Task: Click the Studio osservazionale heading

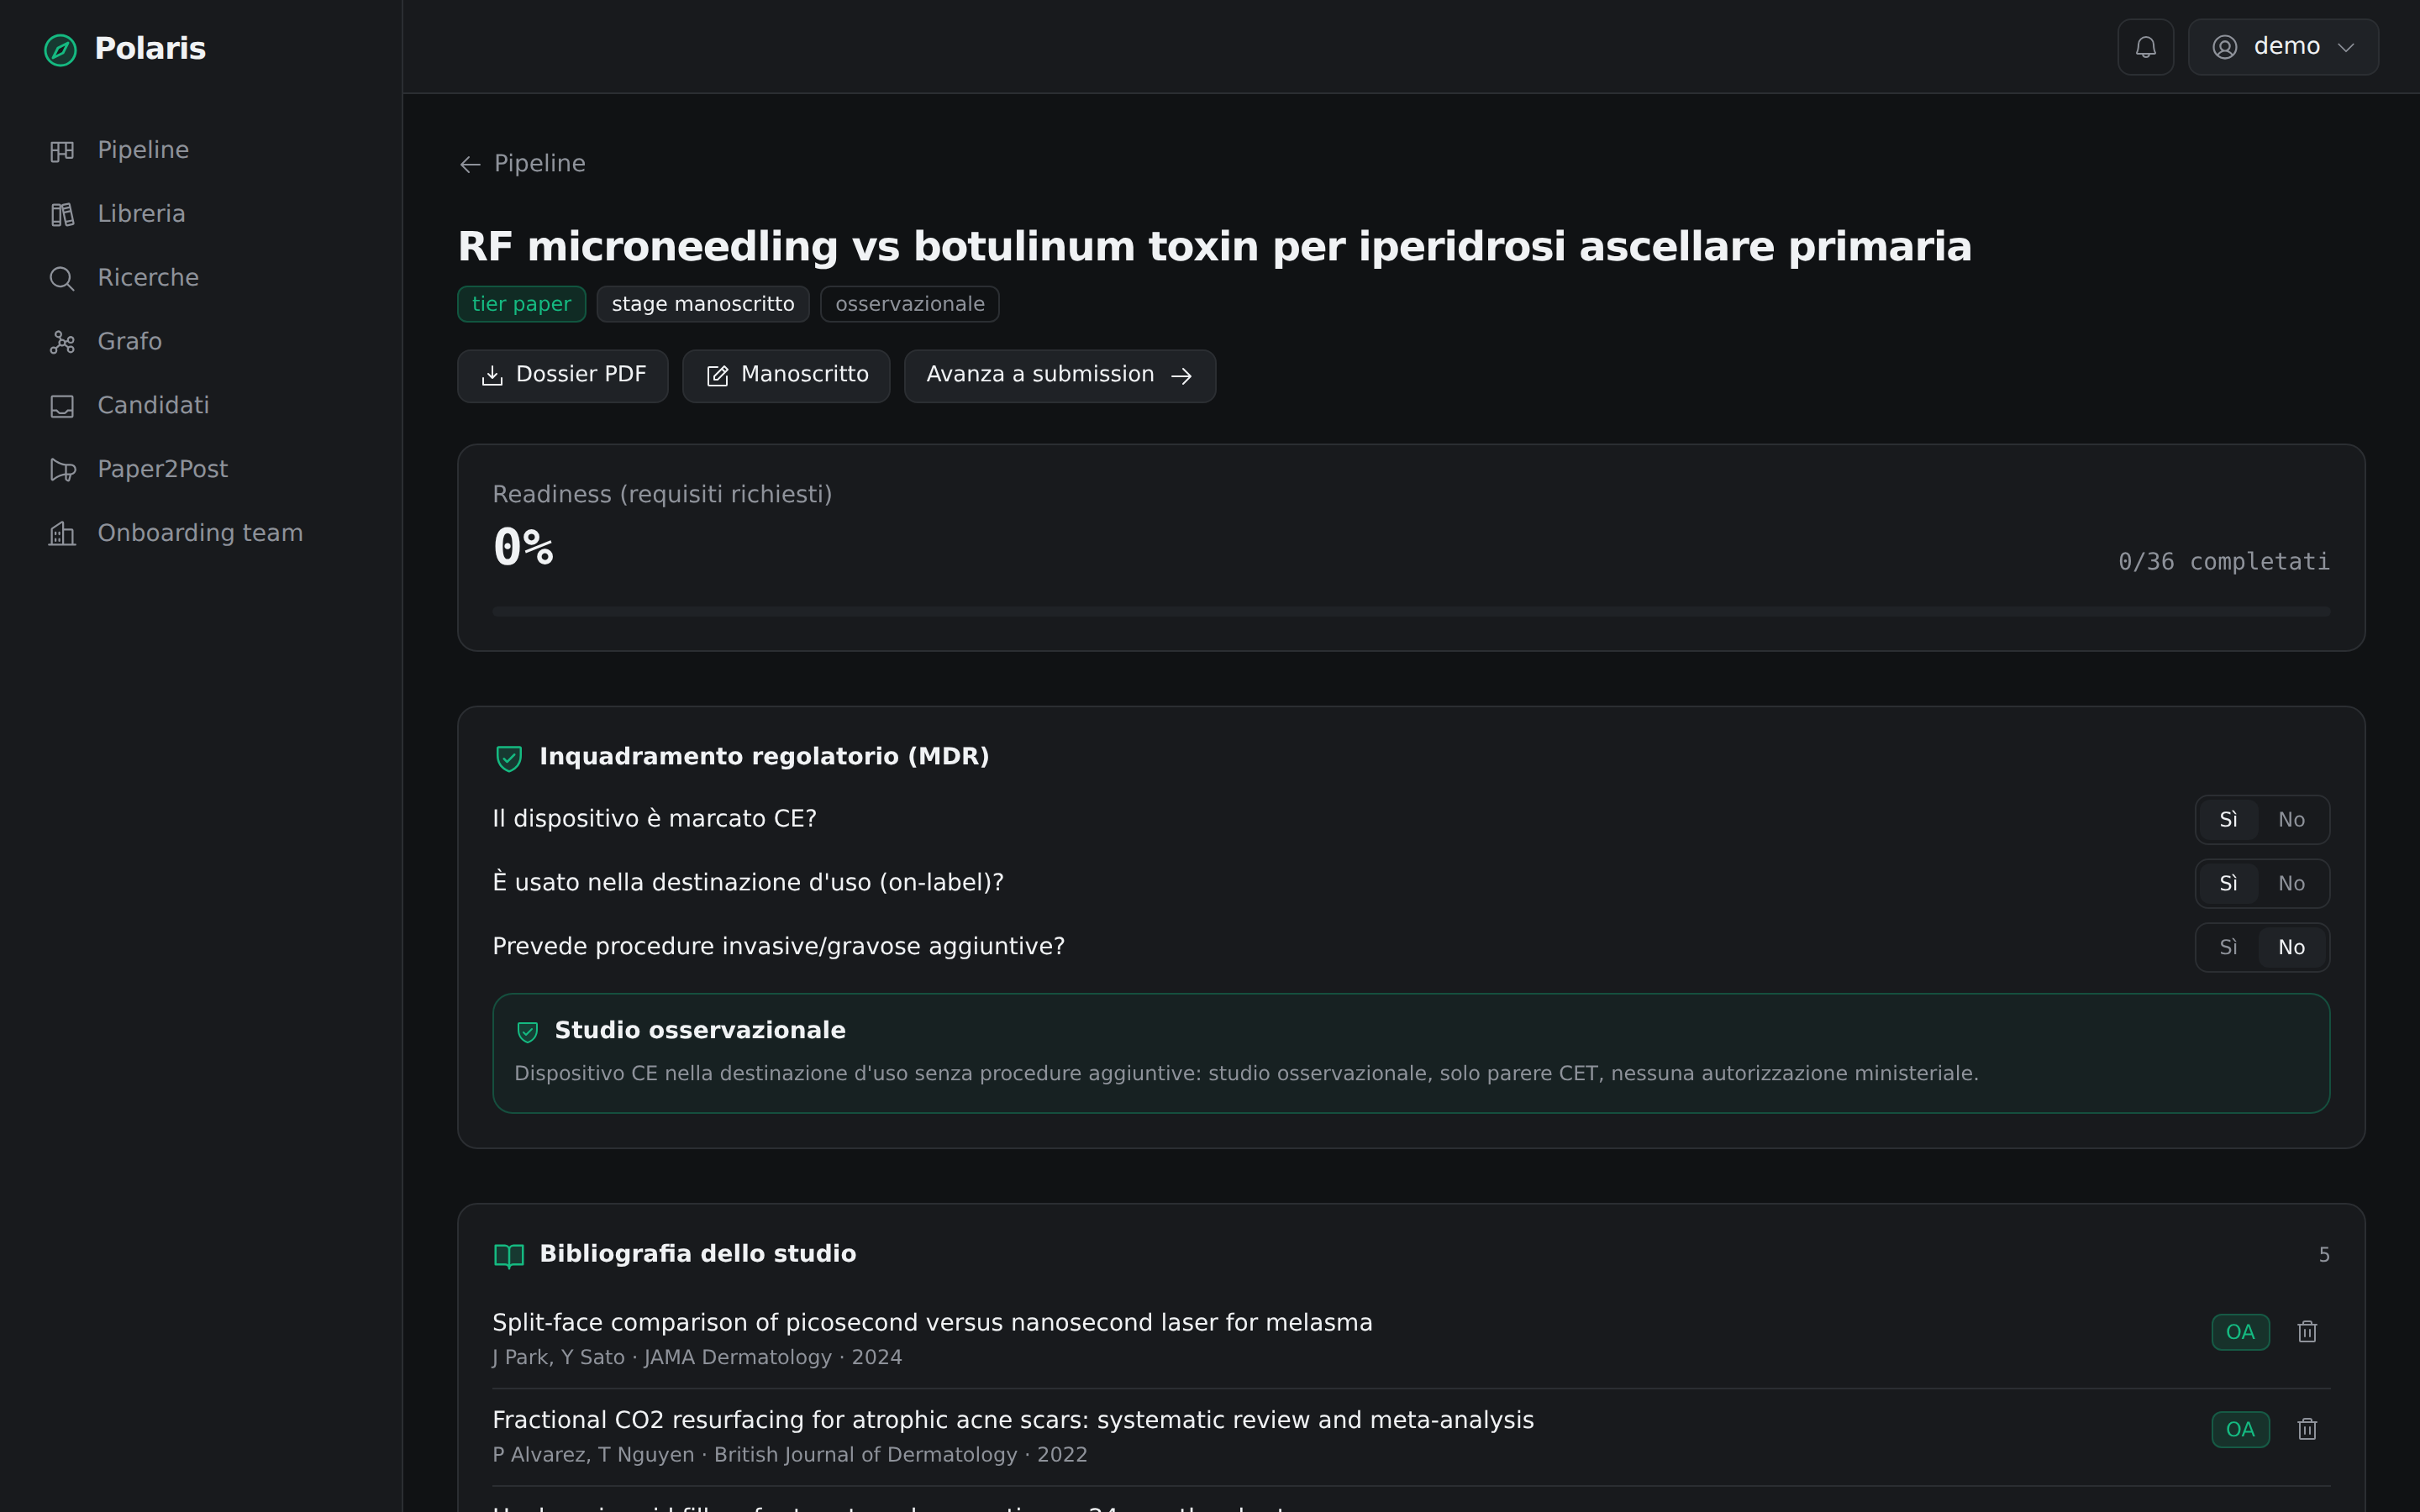Action: [700, 1031]
